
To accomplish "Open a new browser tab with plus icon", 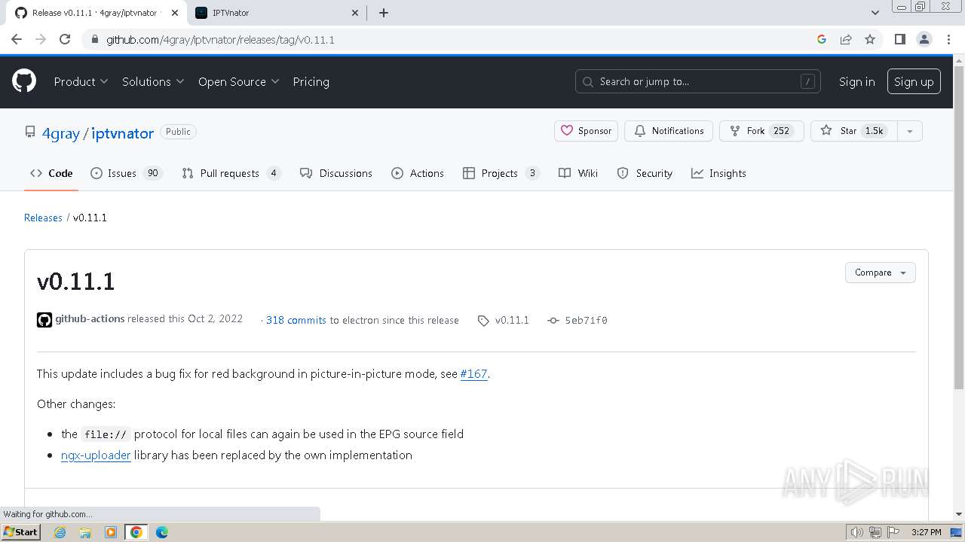I will pyautogui.click(x=384, y=13).
